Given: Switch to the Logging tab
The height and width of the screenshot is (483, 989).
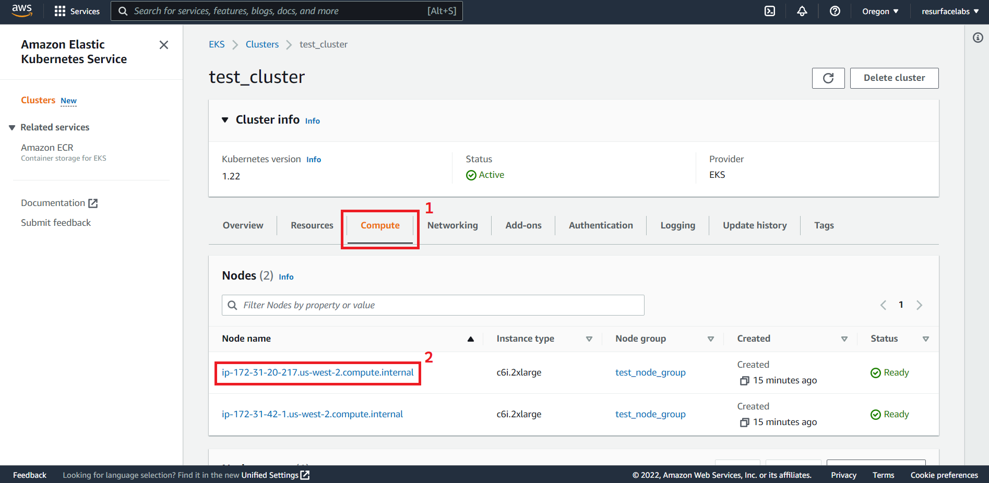Looking at the screenshot, I should point(678,225).
